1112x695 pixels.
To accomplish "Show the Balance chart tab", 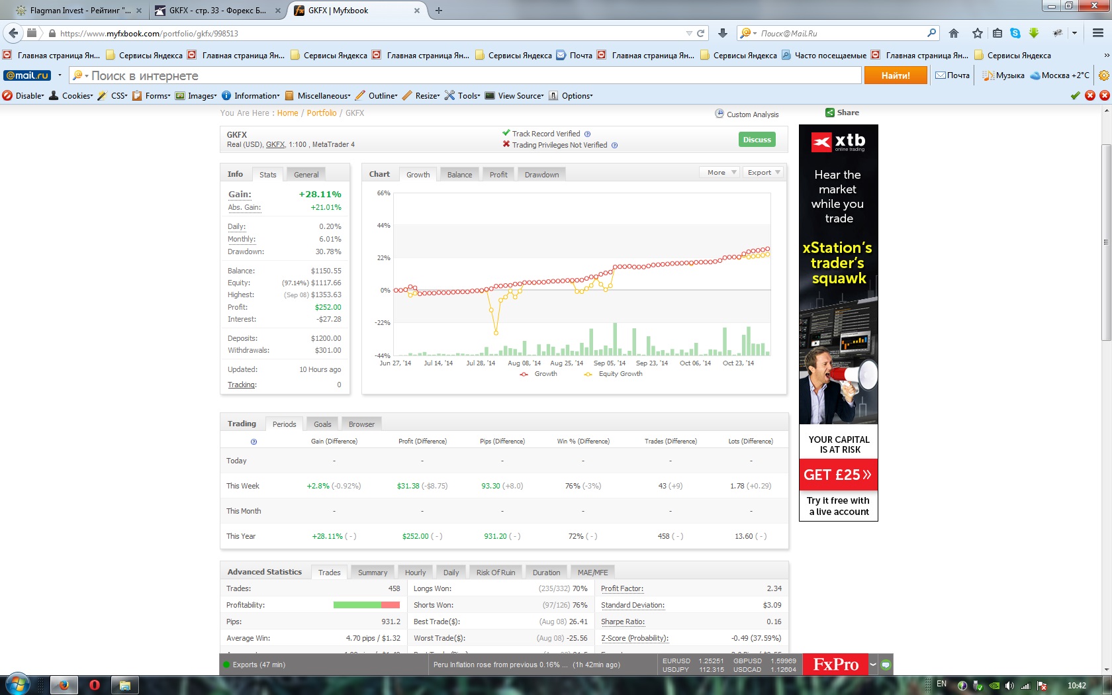I will click(459, 175).
